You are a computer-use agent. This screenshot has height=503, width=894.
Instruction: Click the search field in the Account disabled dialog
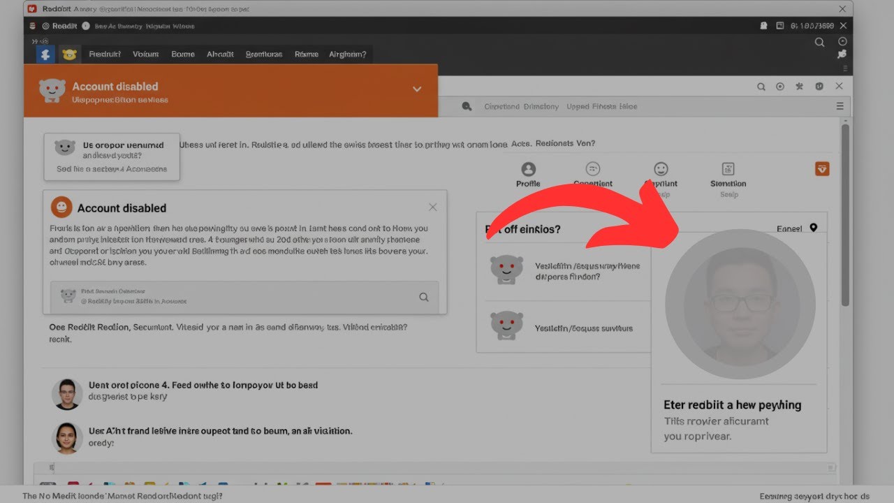pyautogui.click(x=244, y=297)
